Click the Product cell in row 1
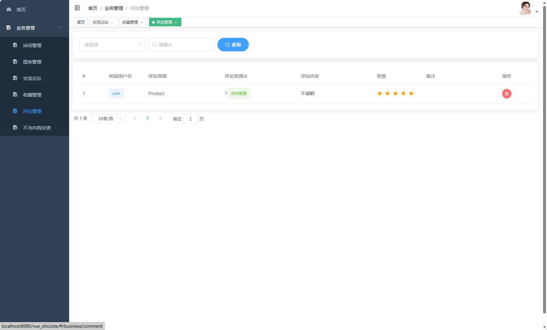547x330 pixels. [156, 94]
